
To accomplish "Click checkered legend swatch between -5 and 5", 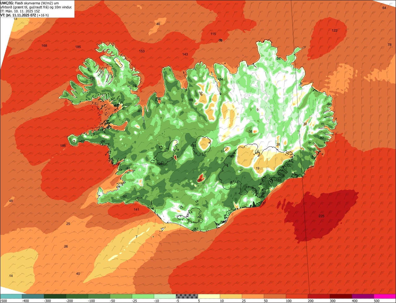I will tap(187, 296).
